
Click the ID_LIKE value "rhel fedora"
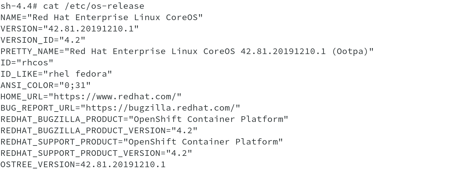tap(77, 74)
